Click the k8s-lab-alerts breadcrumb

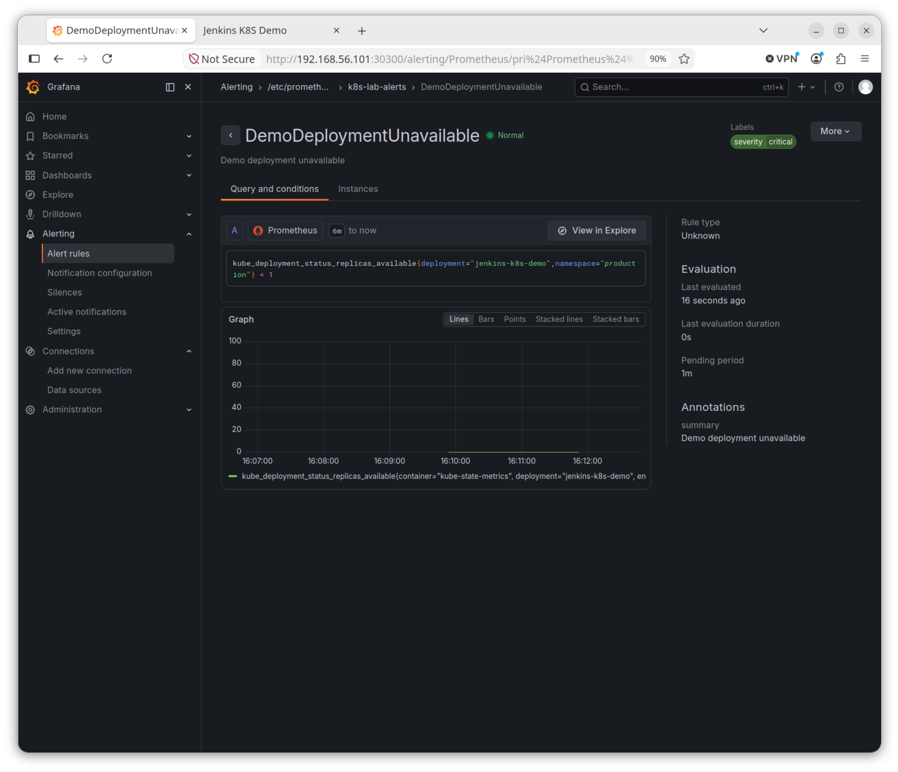point(377,87)
